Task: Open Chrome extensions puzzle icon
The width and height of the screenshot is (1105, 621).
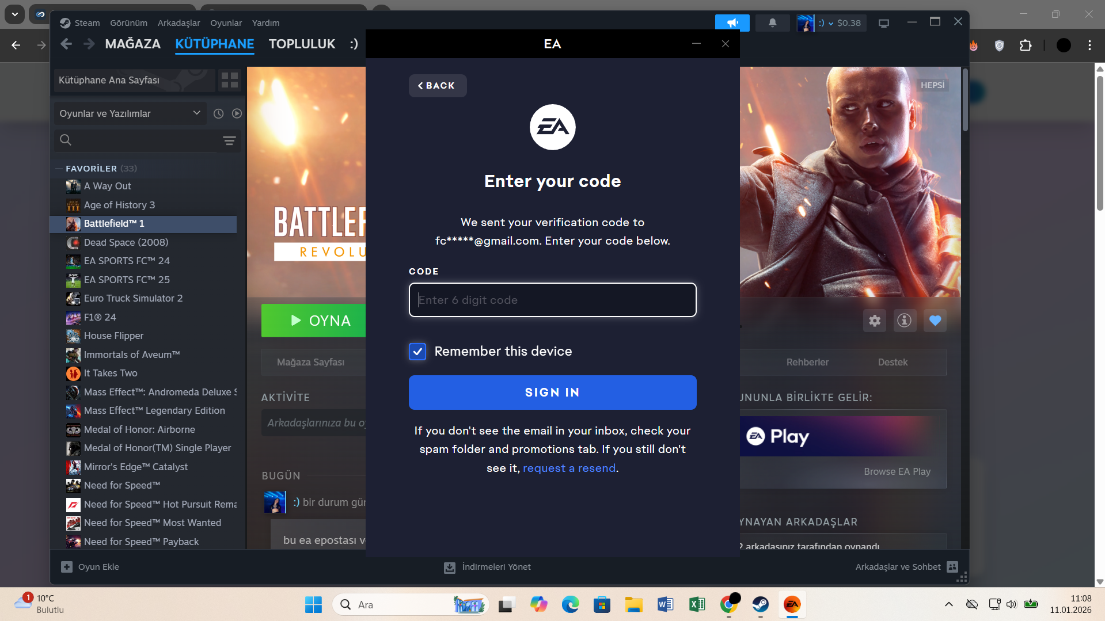Action: [1026, 45]
